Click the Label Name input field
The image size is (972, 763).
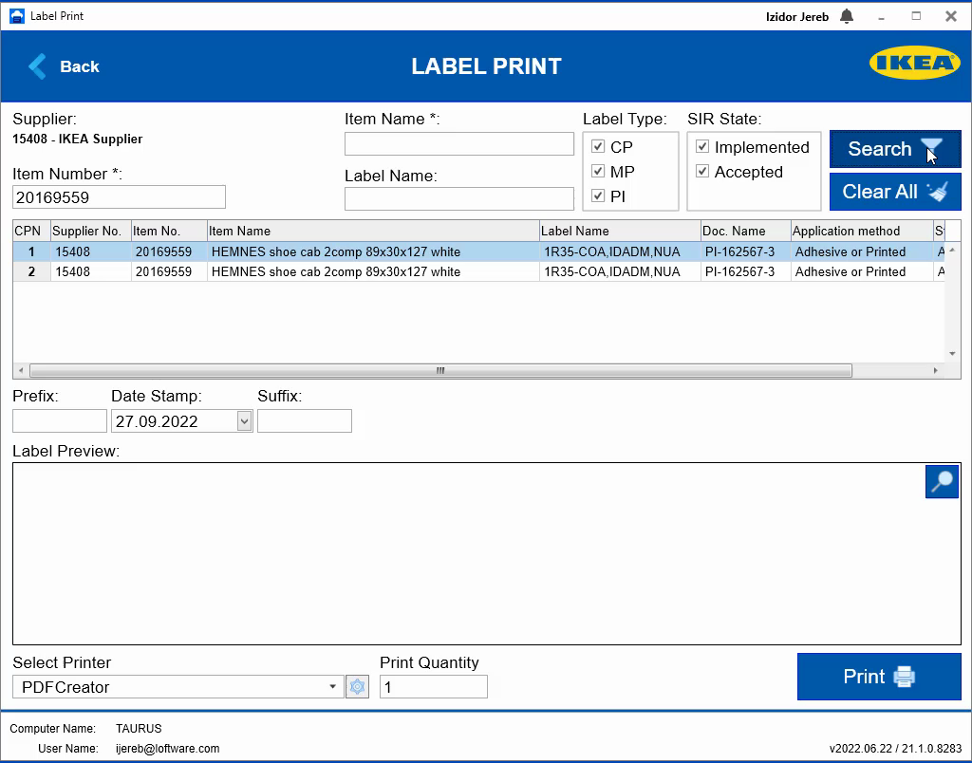point(459,199)
